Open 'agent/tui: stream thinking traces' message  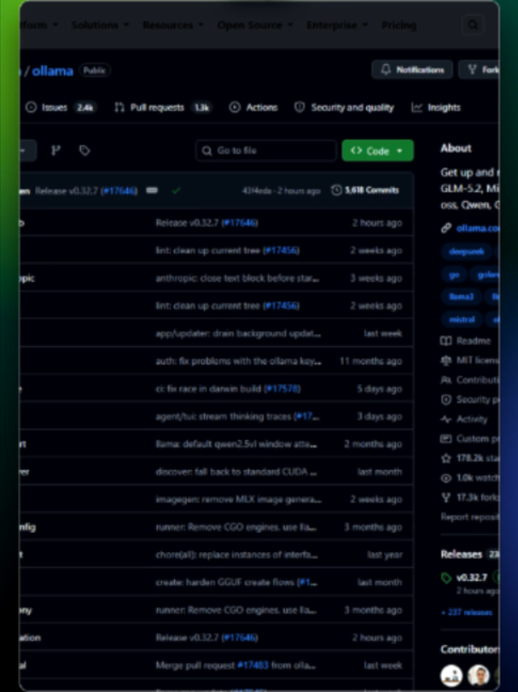pos(224,416)
